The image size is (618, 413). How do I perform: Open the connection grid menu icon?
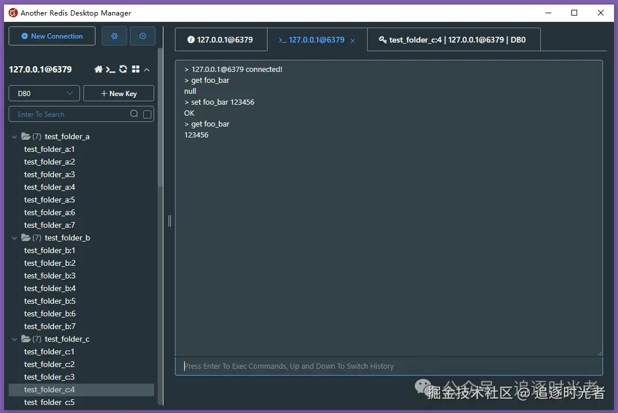(136, 70)
